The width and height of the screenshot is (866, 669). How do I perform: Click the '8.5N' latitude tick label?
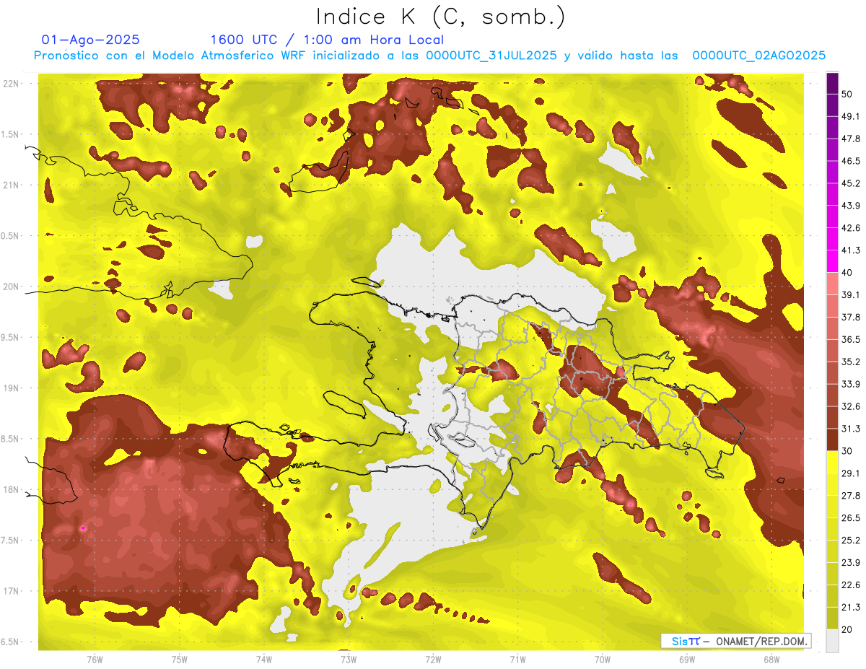point(10,439)
